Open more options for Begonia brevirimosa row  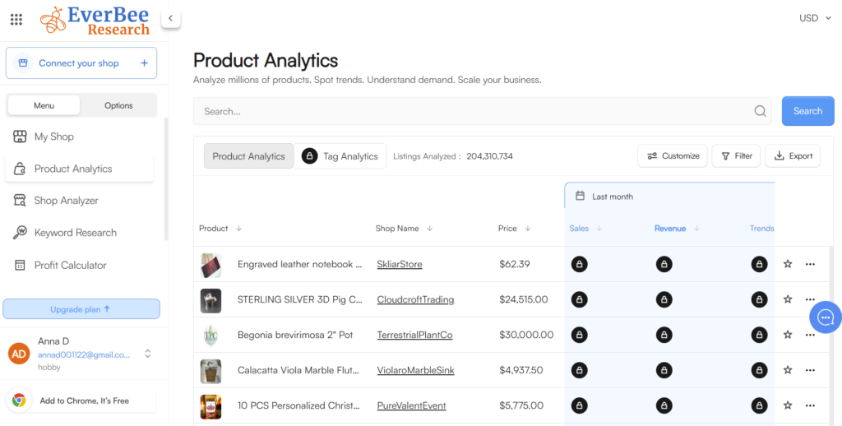tap(810, 335)
